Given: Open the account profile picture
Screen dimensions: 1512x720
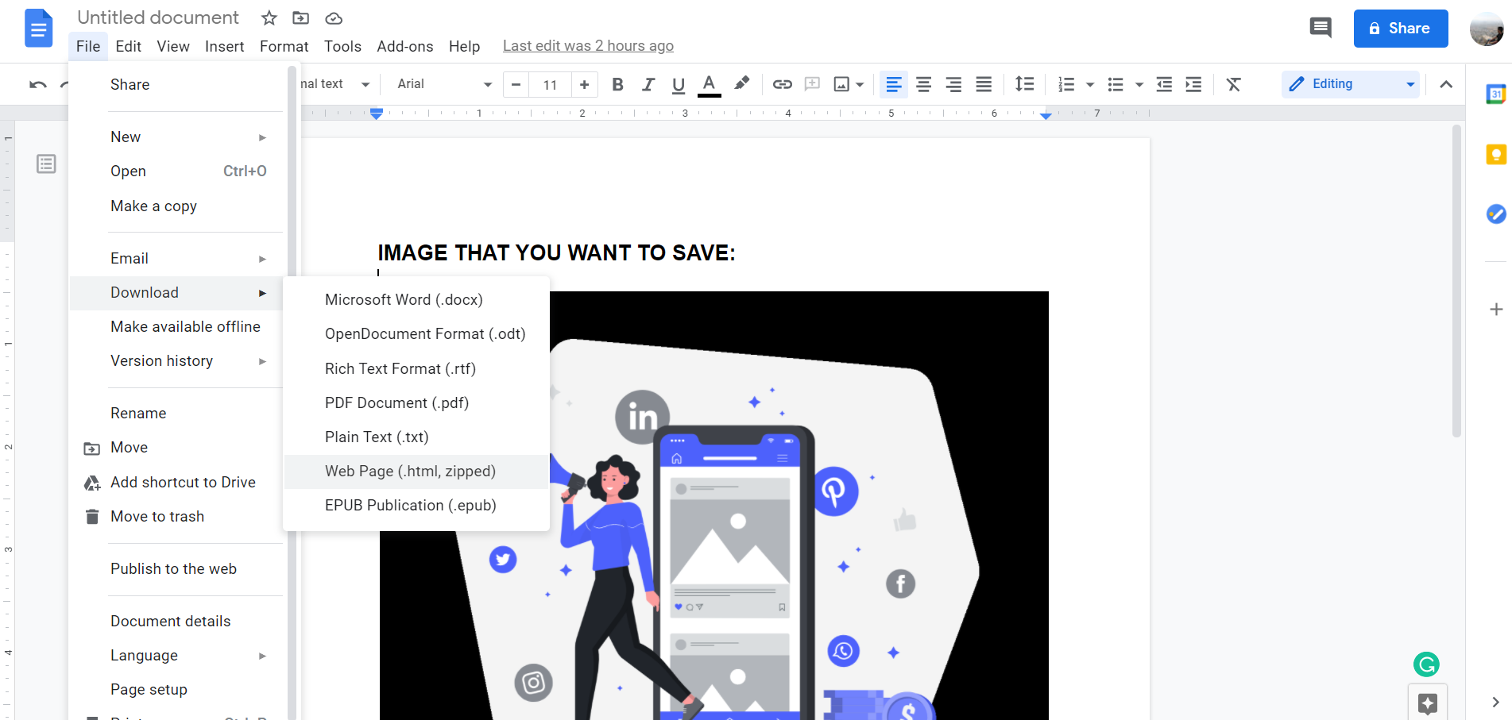Looking at the screenshot, I should tap(1486, 29).
